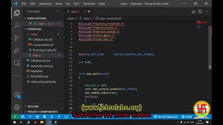Open the Search view in activity bar
Screen dimensions: 223x125
tap(17, 25)
